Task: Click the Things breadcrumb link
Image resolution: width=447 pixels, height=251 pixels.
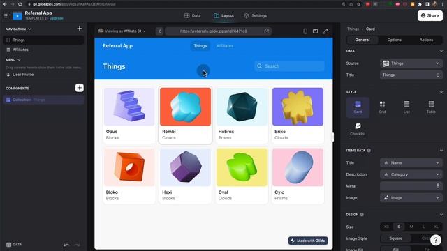Action: click(353, 29)
